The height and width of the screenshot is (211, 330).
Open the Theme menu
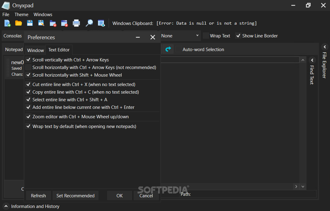click(x=21, y=15)
